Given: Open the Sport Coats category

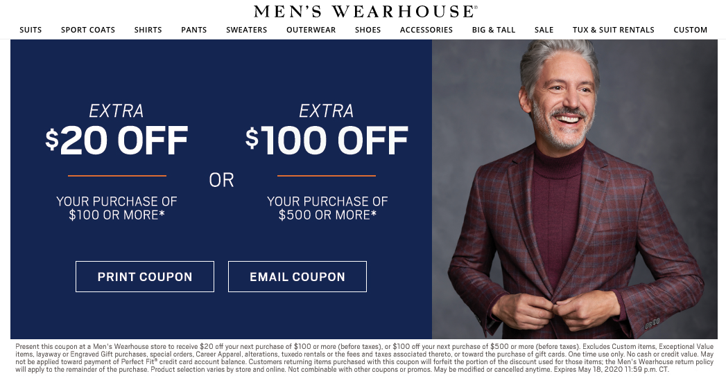Looking at the screenshot, I should 88,30.
